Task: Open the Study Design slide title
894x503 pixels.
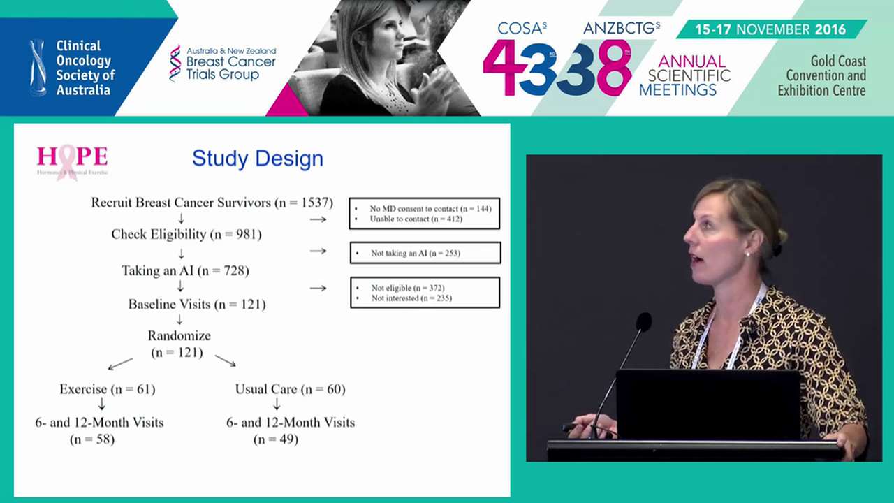Action: (x=257, y=159)
